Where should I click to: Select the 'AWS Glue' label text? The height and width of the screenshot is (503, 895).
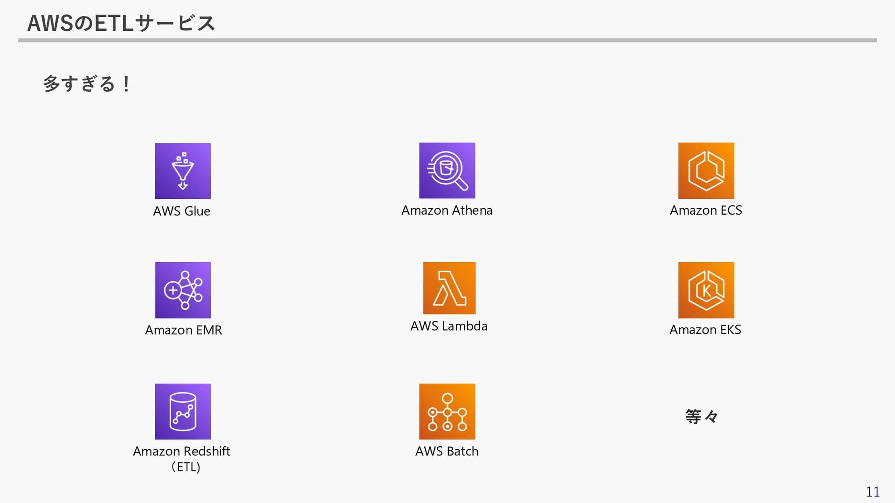click(x=182, y=211)
